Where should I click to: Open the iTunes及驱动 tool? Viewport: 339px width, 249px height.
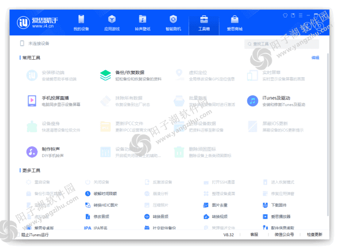coord(276,101)
